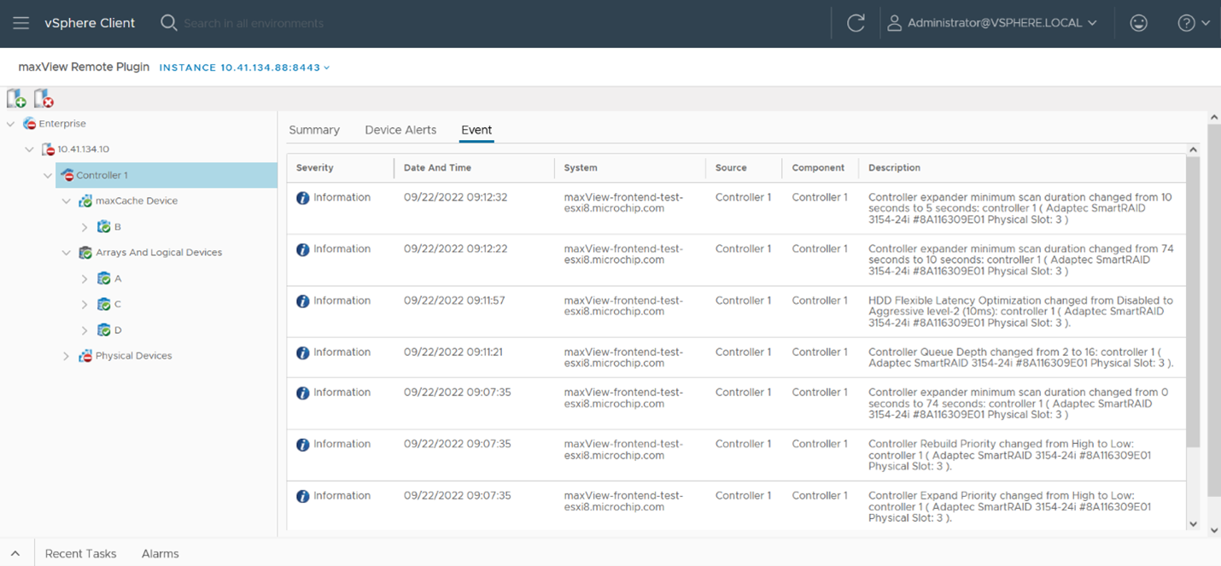1221x566 pixels.
Task: Click the search in all environments field
Action: pos(254,23)
